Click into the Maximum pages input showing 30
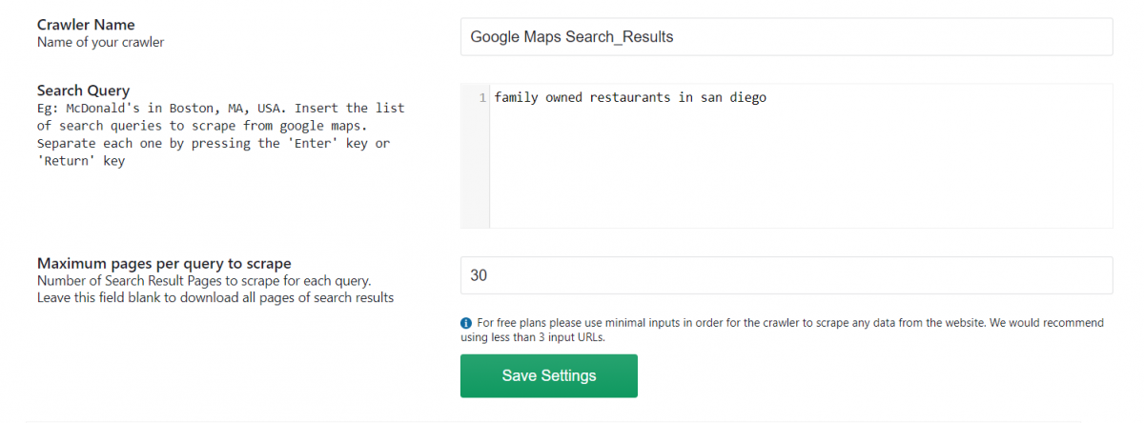The image size is (1144, 423). point(786,275)
